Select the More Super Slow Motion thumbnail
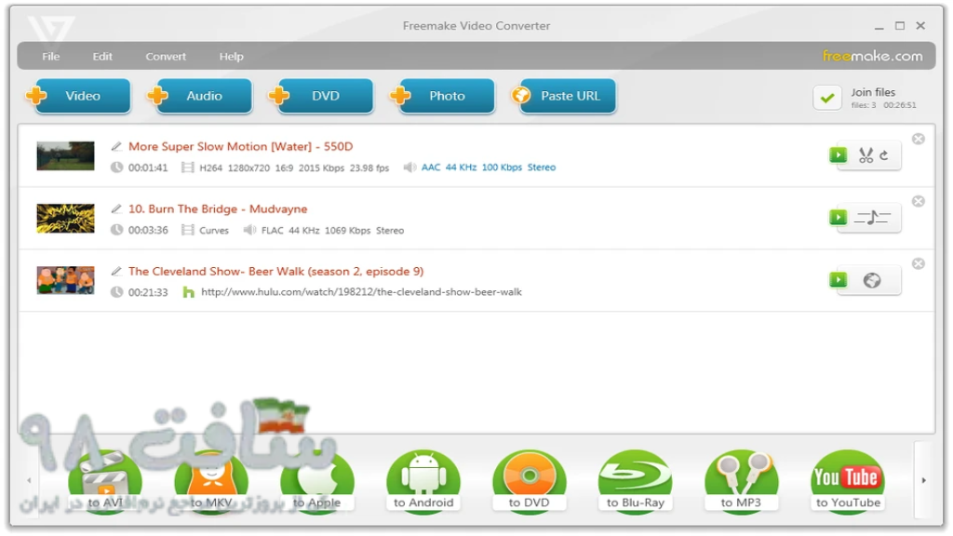The image size is (953, 536). pyautogui.click(x=66, y=156)
